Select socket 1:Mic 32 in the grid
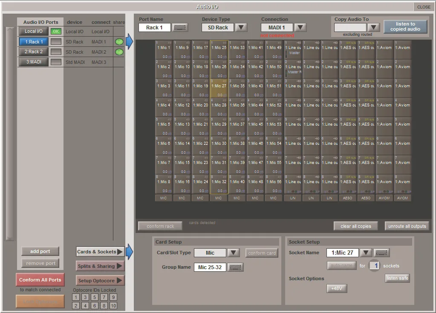436x313 pixels. 219,184
